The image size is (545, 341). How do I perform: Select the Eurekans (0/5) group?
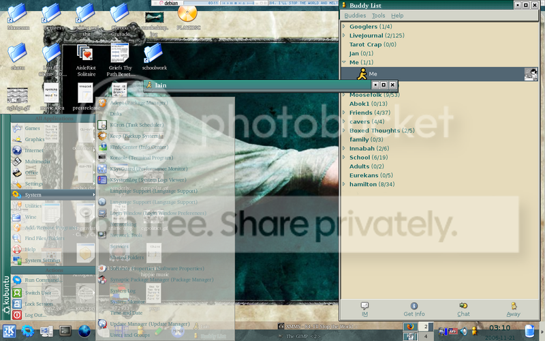[371, 175]
